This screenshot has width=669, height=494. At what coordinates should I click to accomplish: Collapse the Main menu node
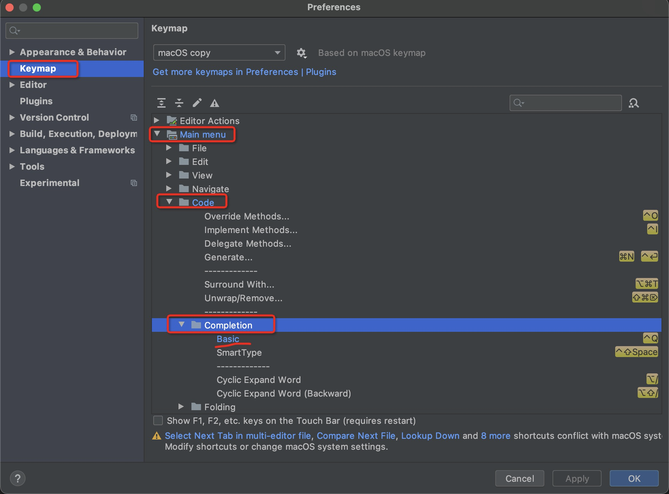pos(157,134)
